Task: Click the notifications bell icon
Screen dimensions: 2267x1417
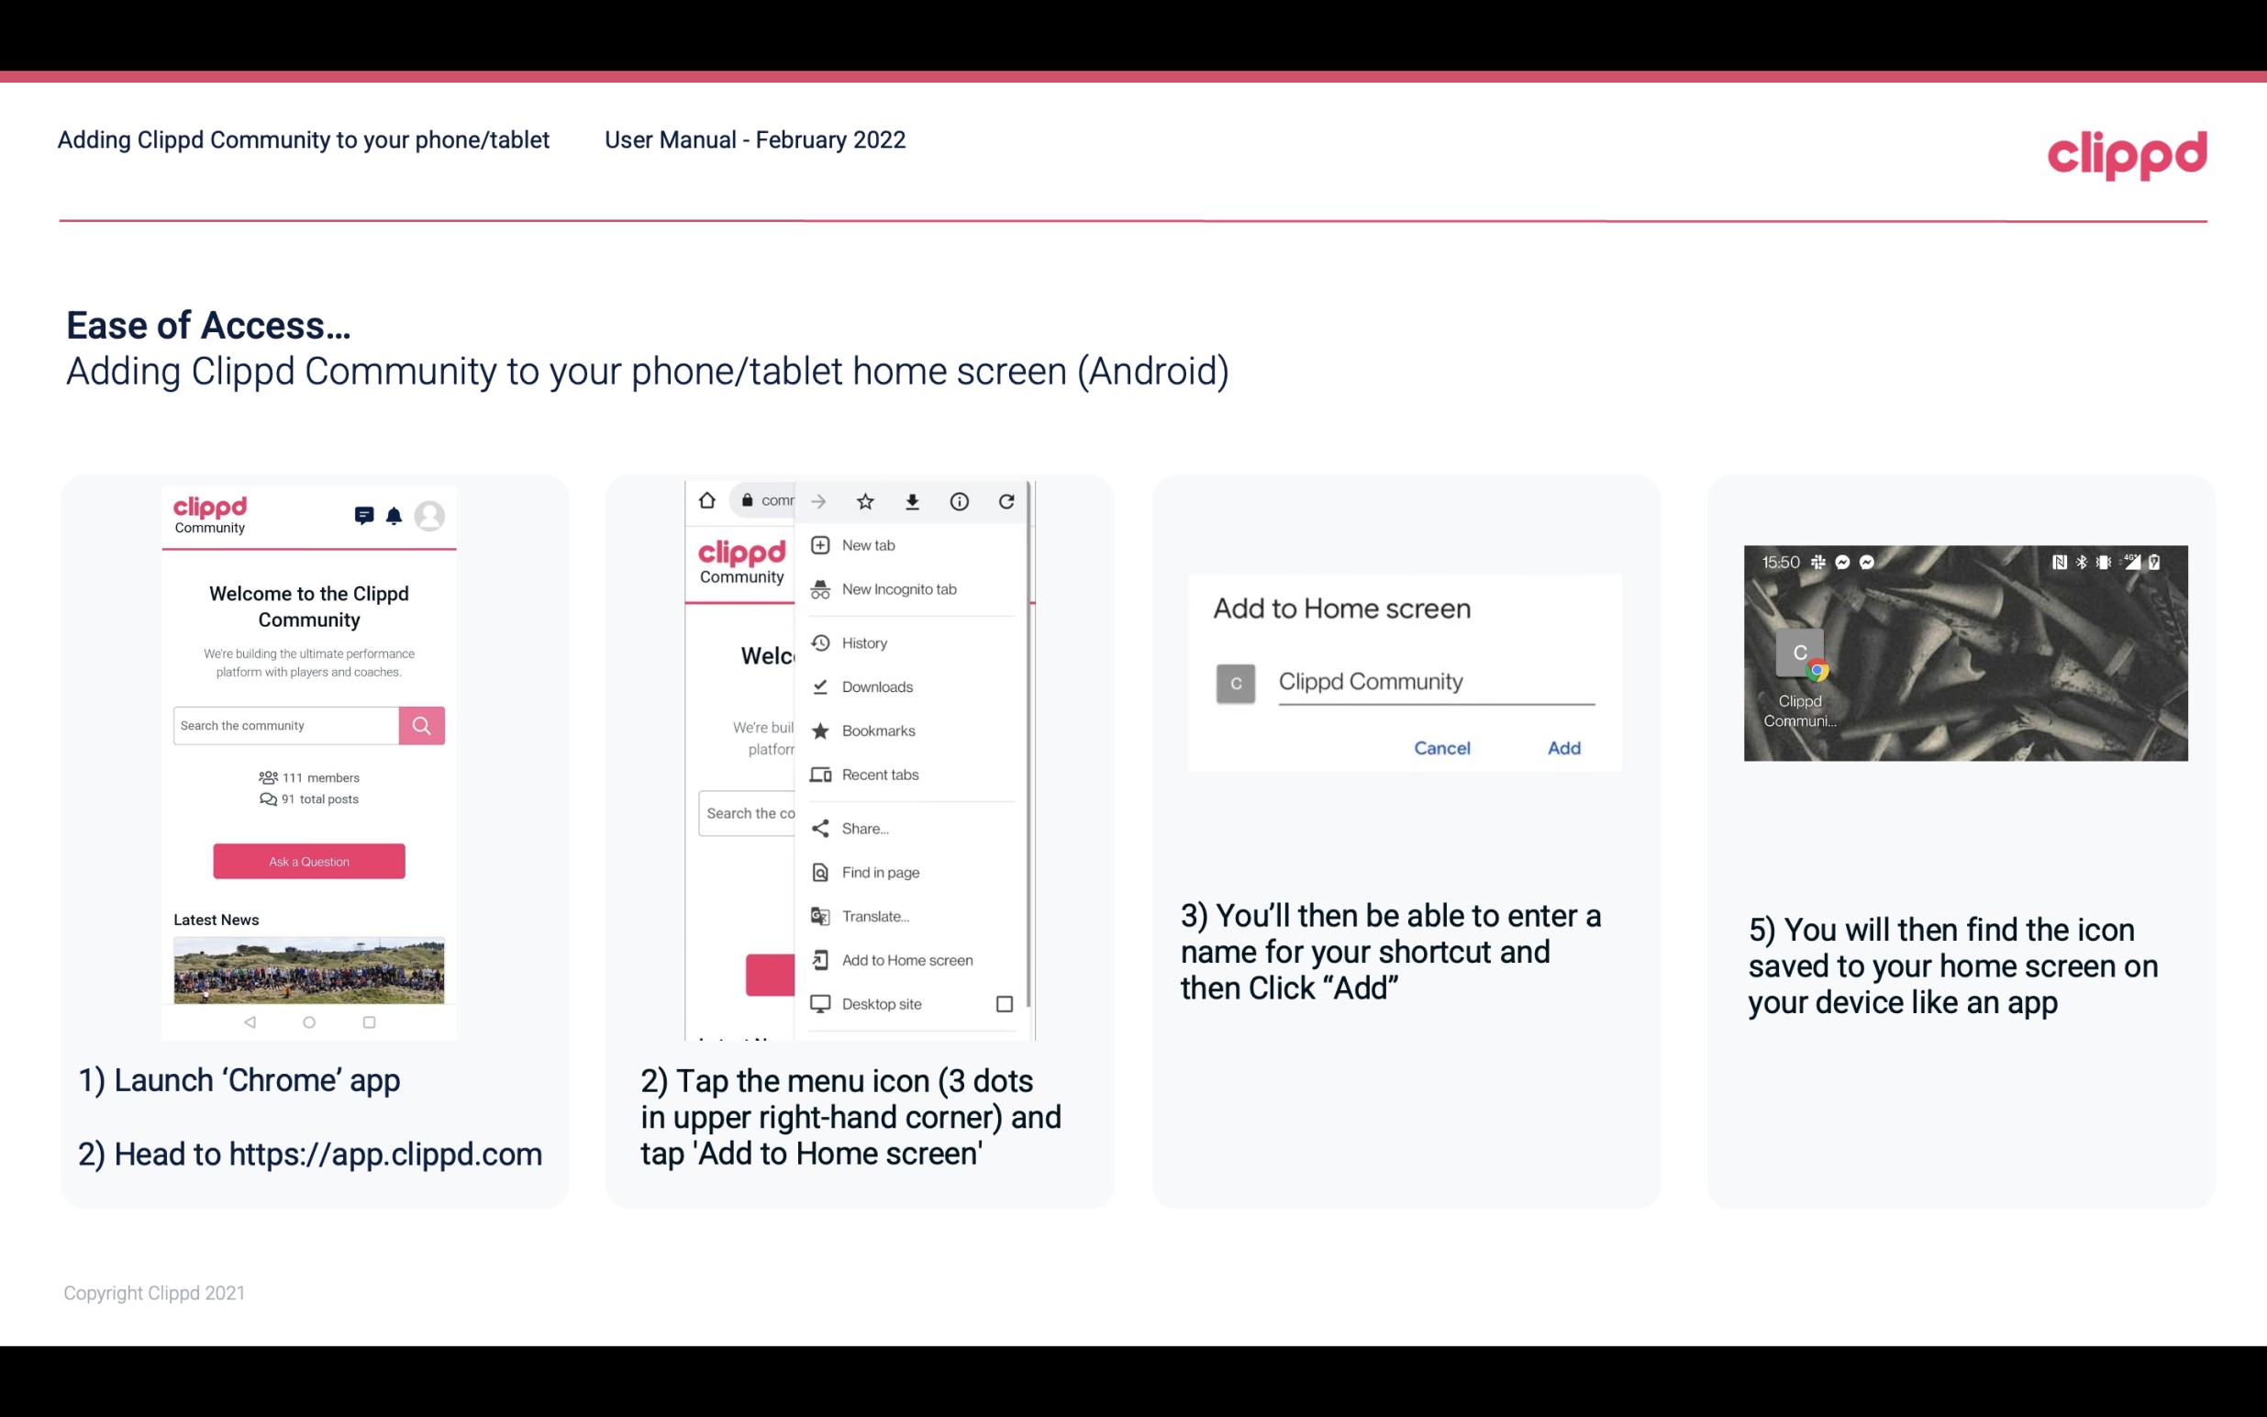Action: pos(394,514)
